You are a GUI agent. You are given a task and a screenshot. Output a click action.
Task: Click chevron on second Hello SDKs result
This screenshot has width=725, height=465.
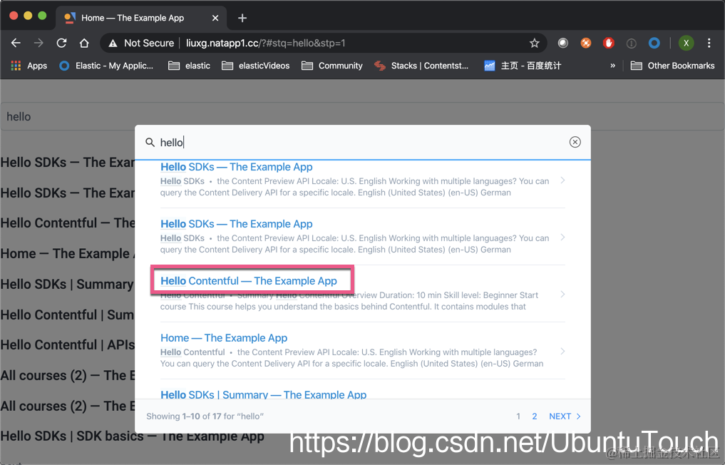(x=562, y=237)
